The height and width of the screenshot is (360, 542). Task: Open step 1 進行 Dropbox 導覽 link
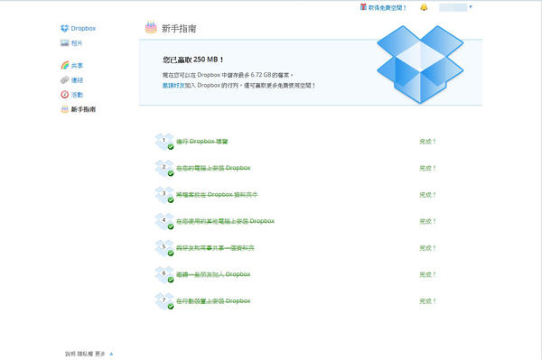(201, 142)
